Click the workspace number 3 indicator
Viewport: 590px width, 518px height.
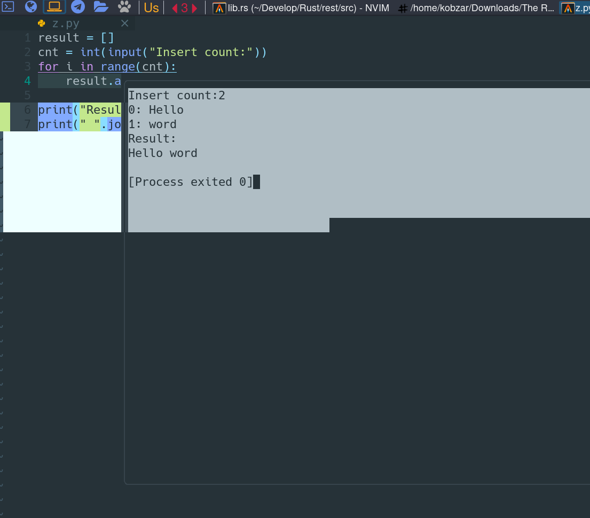click(185, 7)
